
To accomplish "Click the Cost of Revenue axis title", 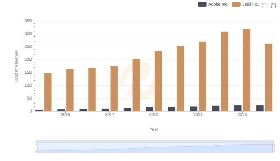I will click(16, 66).
